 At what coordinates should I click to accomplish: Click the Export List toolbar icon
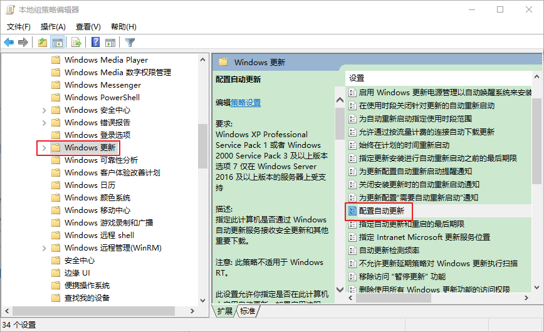pyautogui.click(x=76, y=43)
